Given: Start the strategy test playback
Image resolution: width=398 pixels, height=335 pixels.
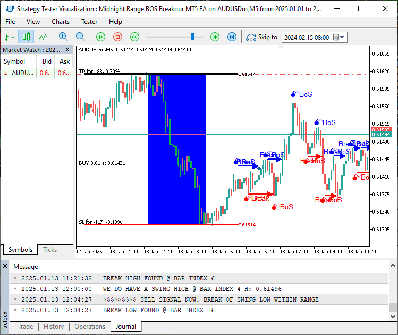Looking at the screenshot, I should click(101, 37).
